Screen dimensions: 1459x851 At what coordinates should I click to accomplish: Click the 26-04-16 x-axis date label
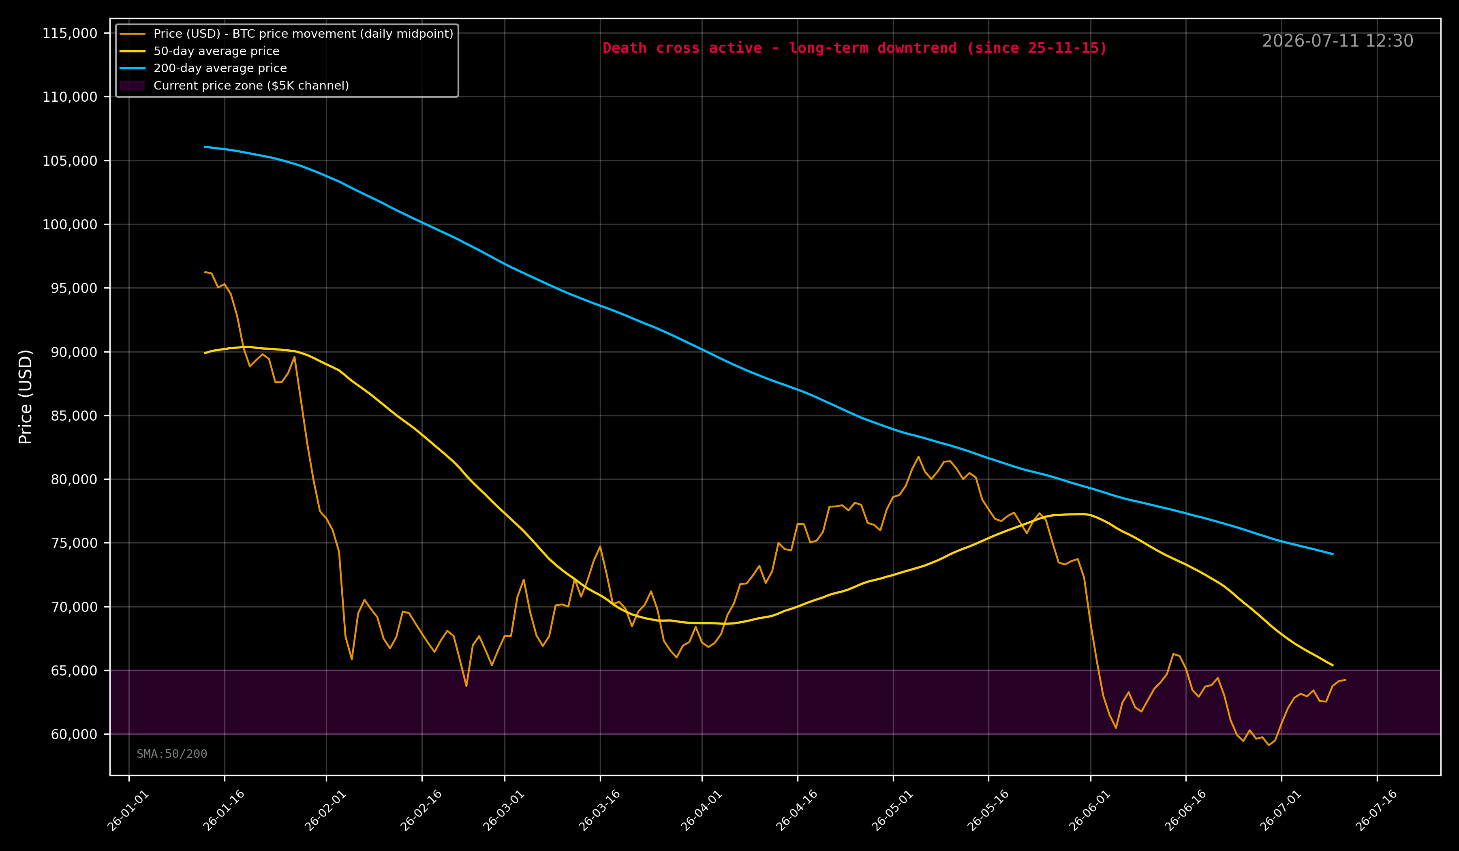[x=797, y=810]
